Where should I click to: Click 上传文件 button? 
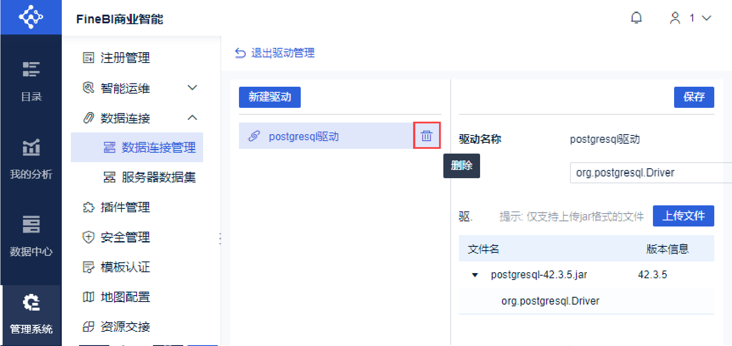pyautogui.click(x=684, y=216)
